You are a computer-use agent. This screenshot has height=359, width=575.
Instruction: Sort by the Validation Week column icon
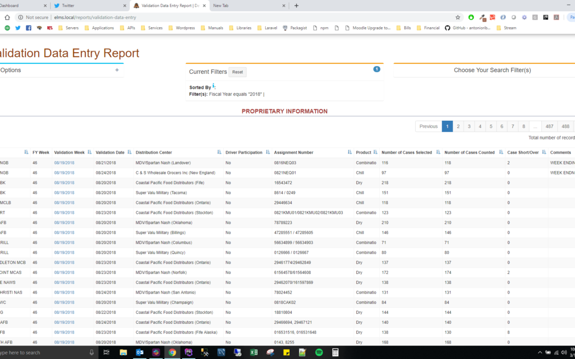coord(89,152)
